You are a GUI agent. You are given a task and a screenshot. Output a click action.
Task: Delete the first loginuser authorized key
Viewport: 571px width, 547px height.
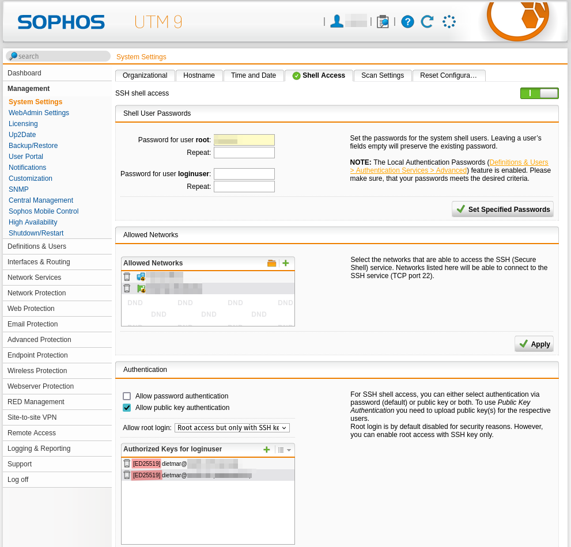[127, 463]
